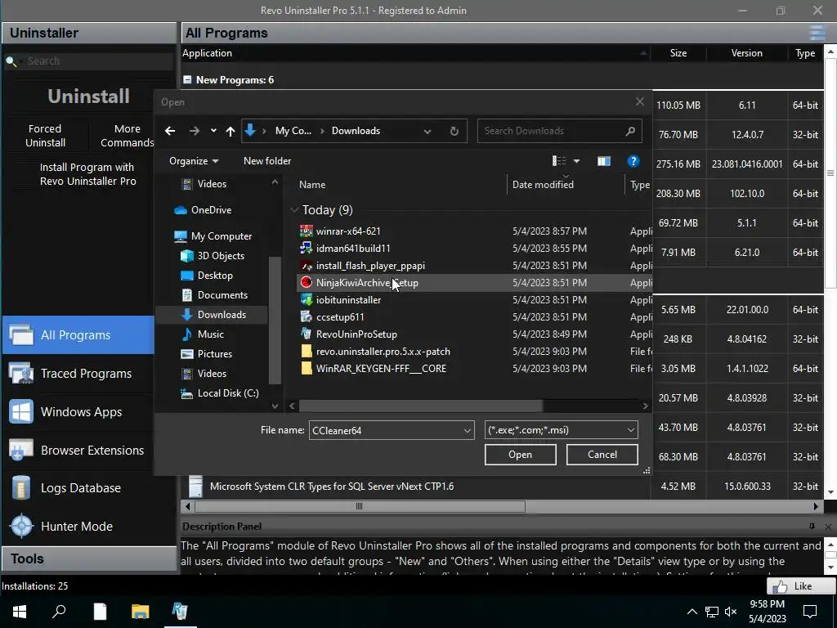Image resolution: width=837 pixels, height=628 pixels.
Task: Open the Organize dropdown menu
Action: point(194,161)
